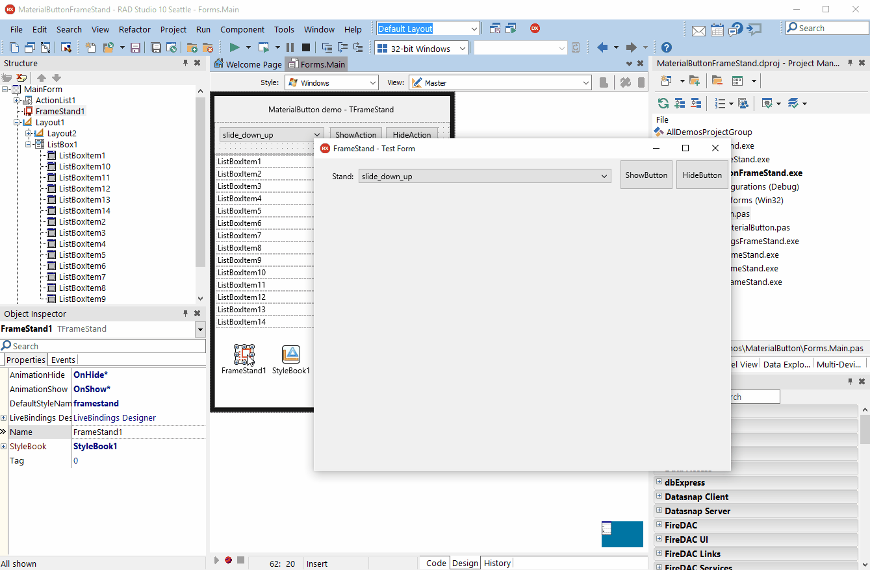Click the Pause toolbar icon

290,47
